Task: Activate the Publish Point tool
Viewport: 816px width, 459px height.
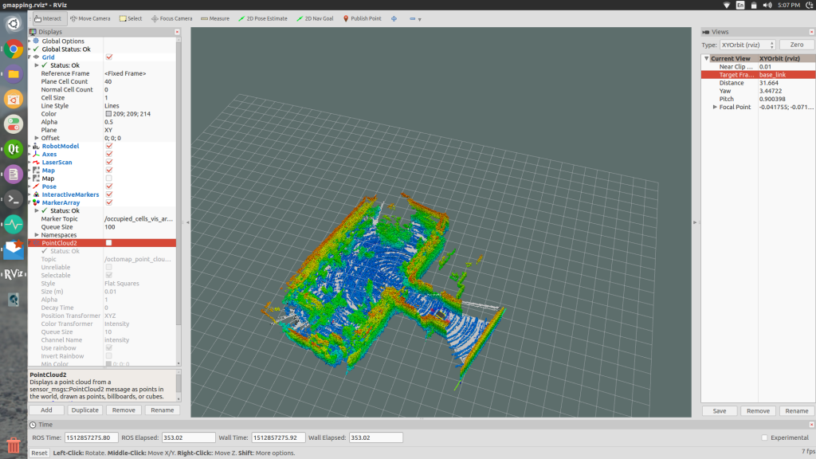Action: tap(363, 19)
